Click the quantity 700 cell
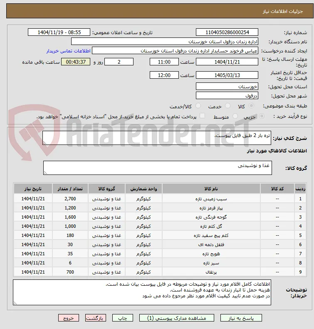 [x=70, y=272]
